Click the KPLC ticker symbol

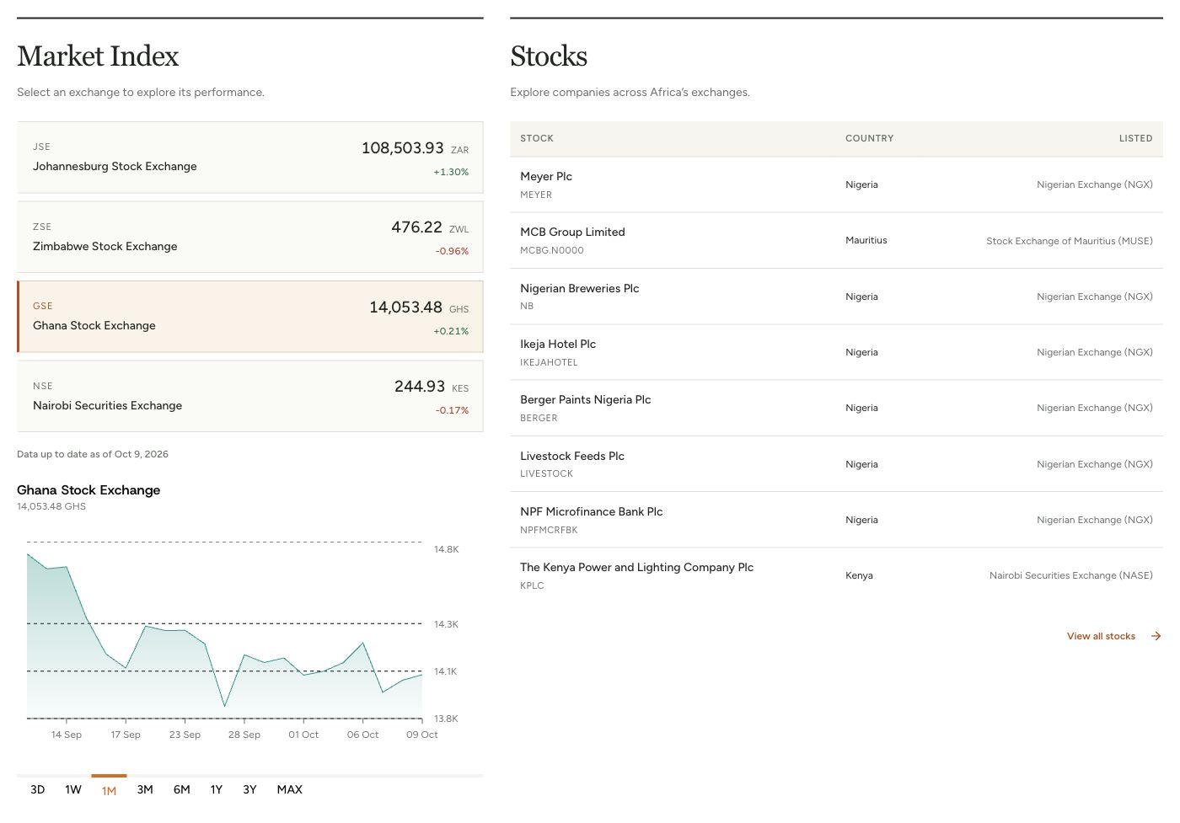click(x=532, y=585)
